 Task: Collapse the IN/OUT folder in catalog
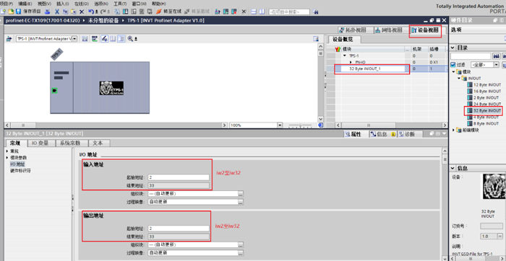[x=459, y=78]
